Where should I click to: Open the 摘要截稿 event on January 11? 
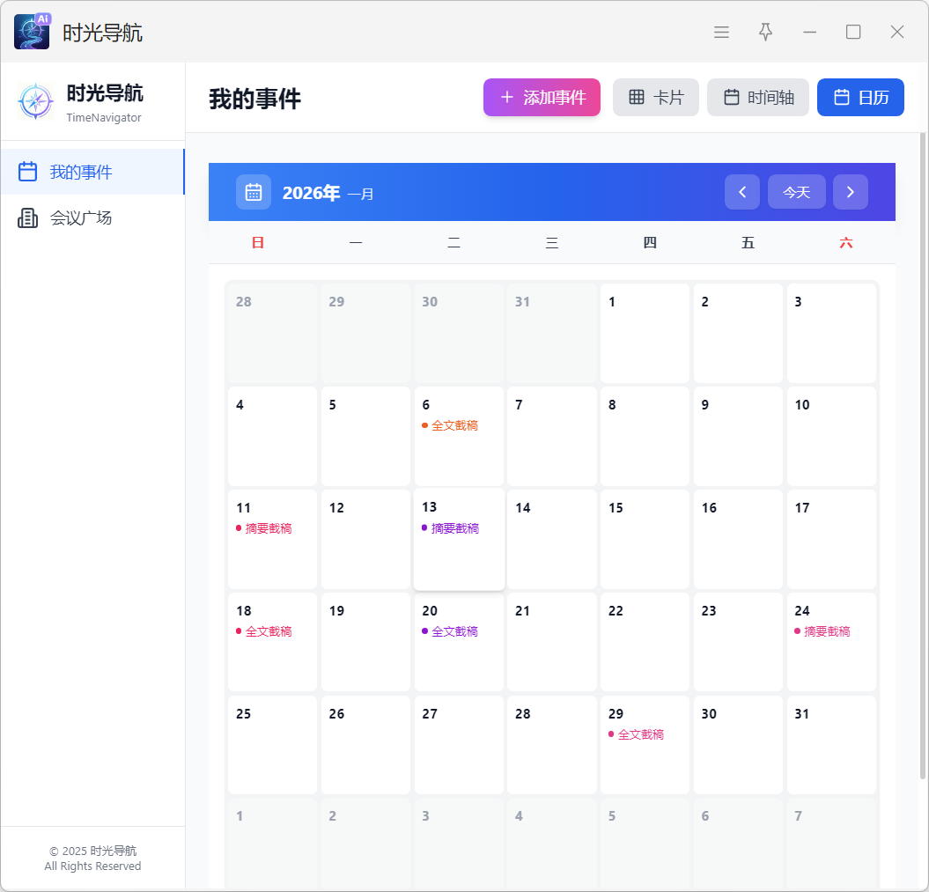(x=268, y=528)
